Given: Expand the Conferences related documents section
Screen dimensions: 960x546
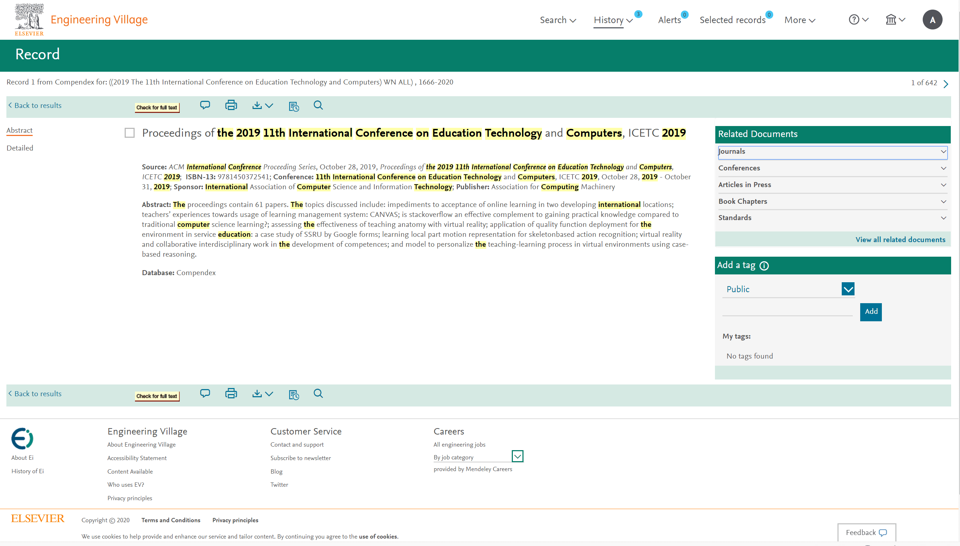Looking at the screenshot, I should pyautogui.click(x=832, y=168).
